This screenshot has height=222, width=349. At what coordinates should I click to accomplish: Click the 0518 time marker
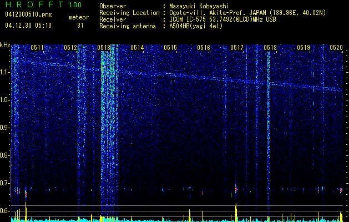pos(270,48)
